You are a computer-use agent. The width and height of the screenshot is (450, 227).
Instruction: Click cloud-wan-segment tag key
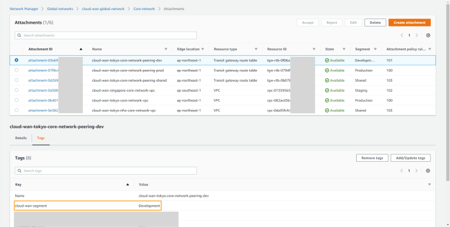(x=31, y=206)
